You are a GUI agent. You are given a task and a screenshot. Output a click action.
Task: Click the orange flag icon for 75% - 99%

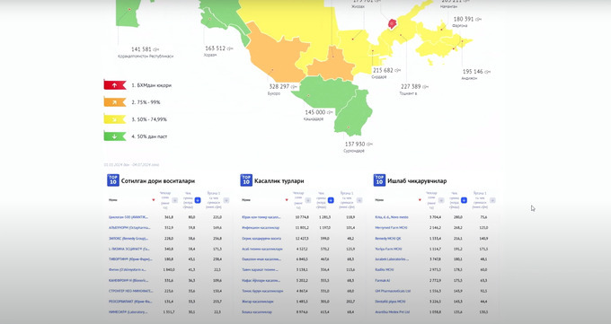pyautogui.click(x=115, y=102)
